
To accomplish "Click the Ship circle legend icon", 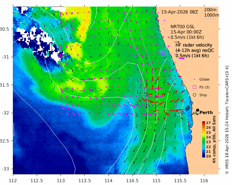I will tap(195, 95).
